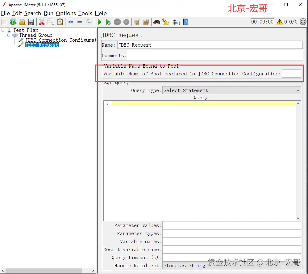Open the Handle ResultSet dropdown
This screenshot has height=274, width=308.
click(x=231, y=265)
